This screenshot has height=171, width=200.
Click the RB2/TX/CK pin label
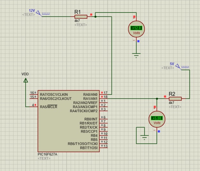(89, 127)
